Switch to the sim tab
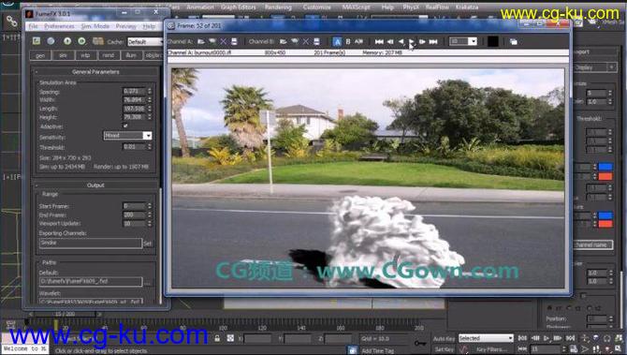 (64, 55)
